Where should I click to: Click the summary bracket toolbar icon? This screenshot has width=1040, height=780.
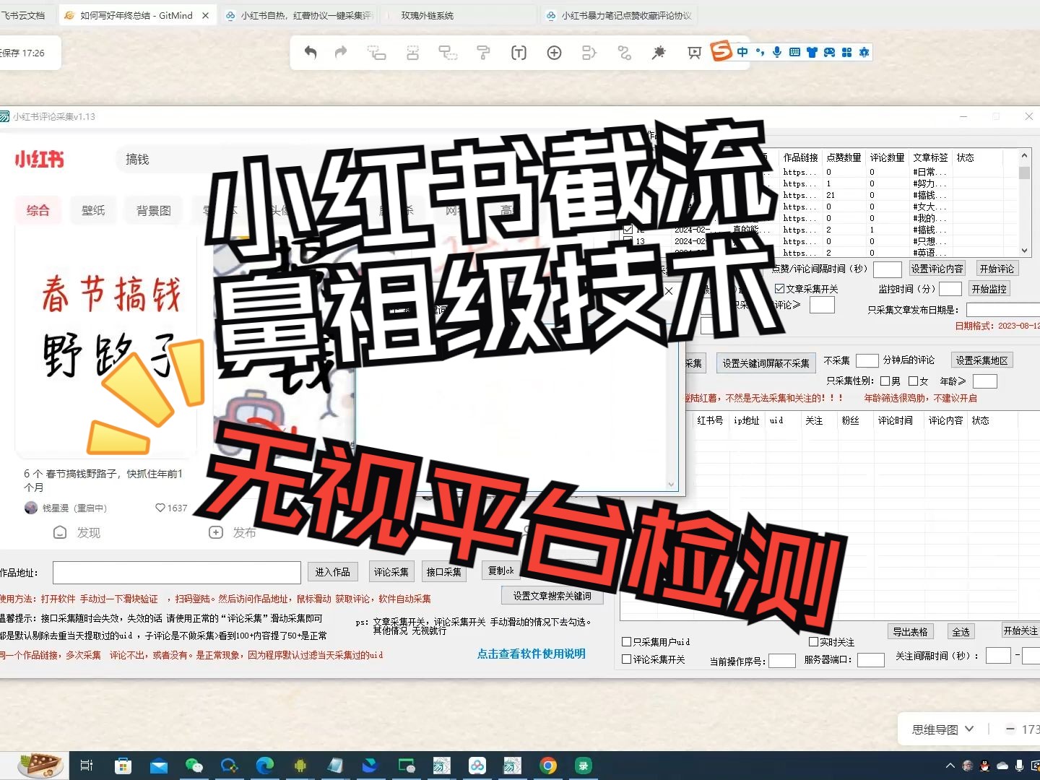(589, 52)
